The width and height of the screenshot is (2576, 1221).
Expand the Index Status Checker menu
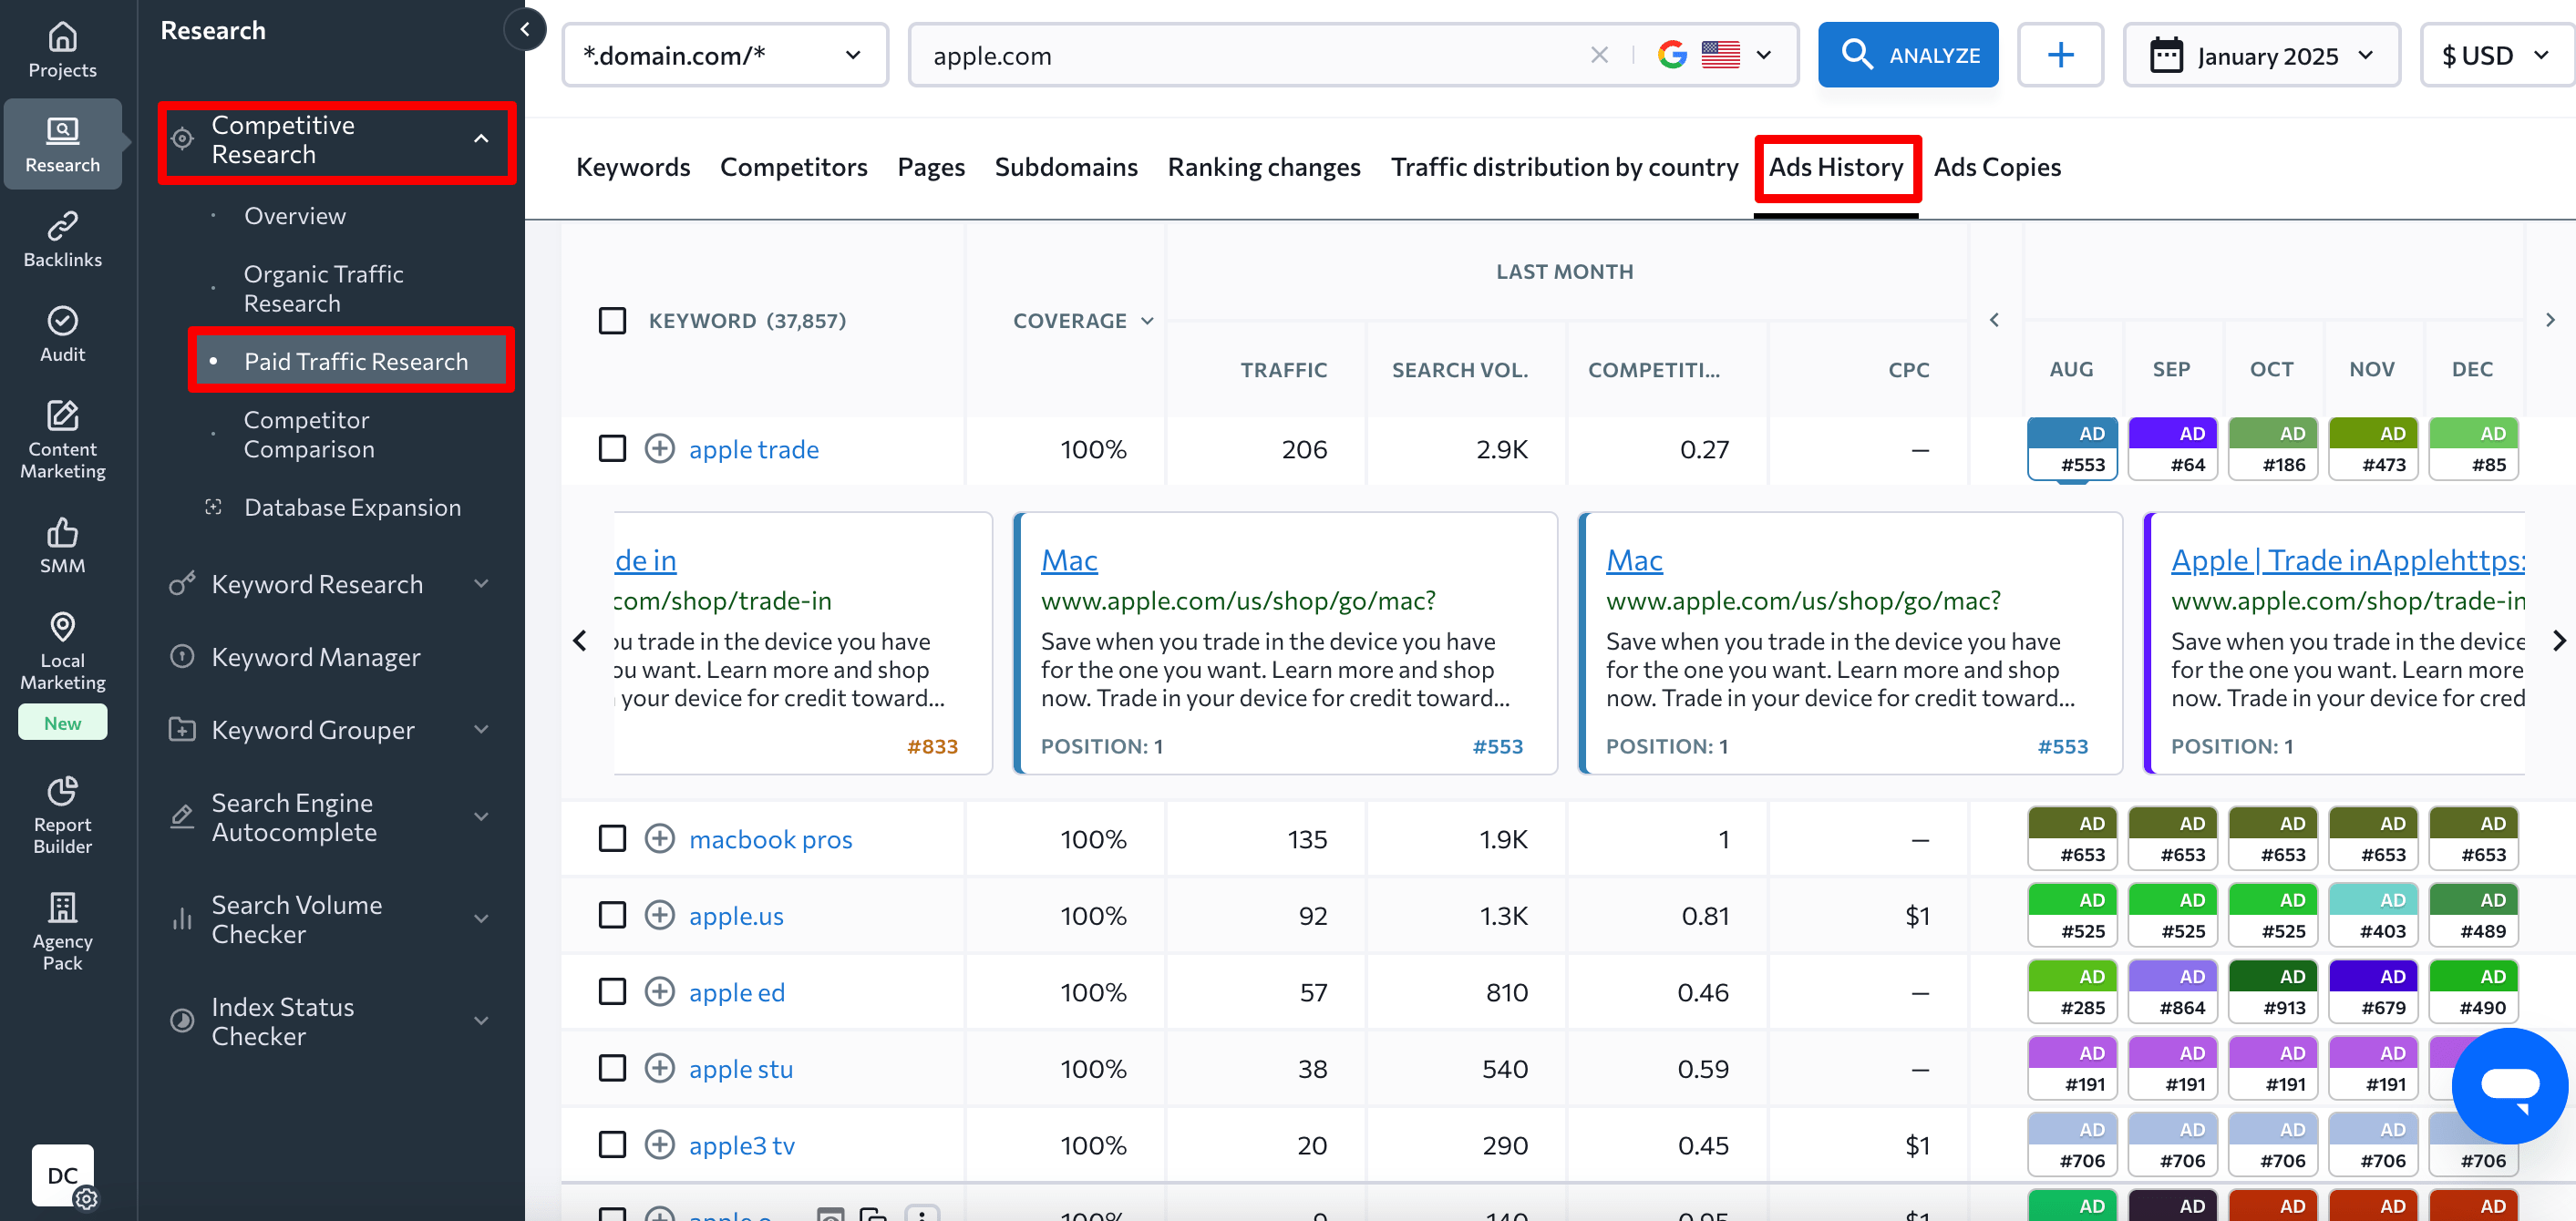(x=481, y=1021)
